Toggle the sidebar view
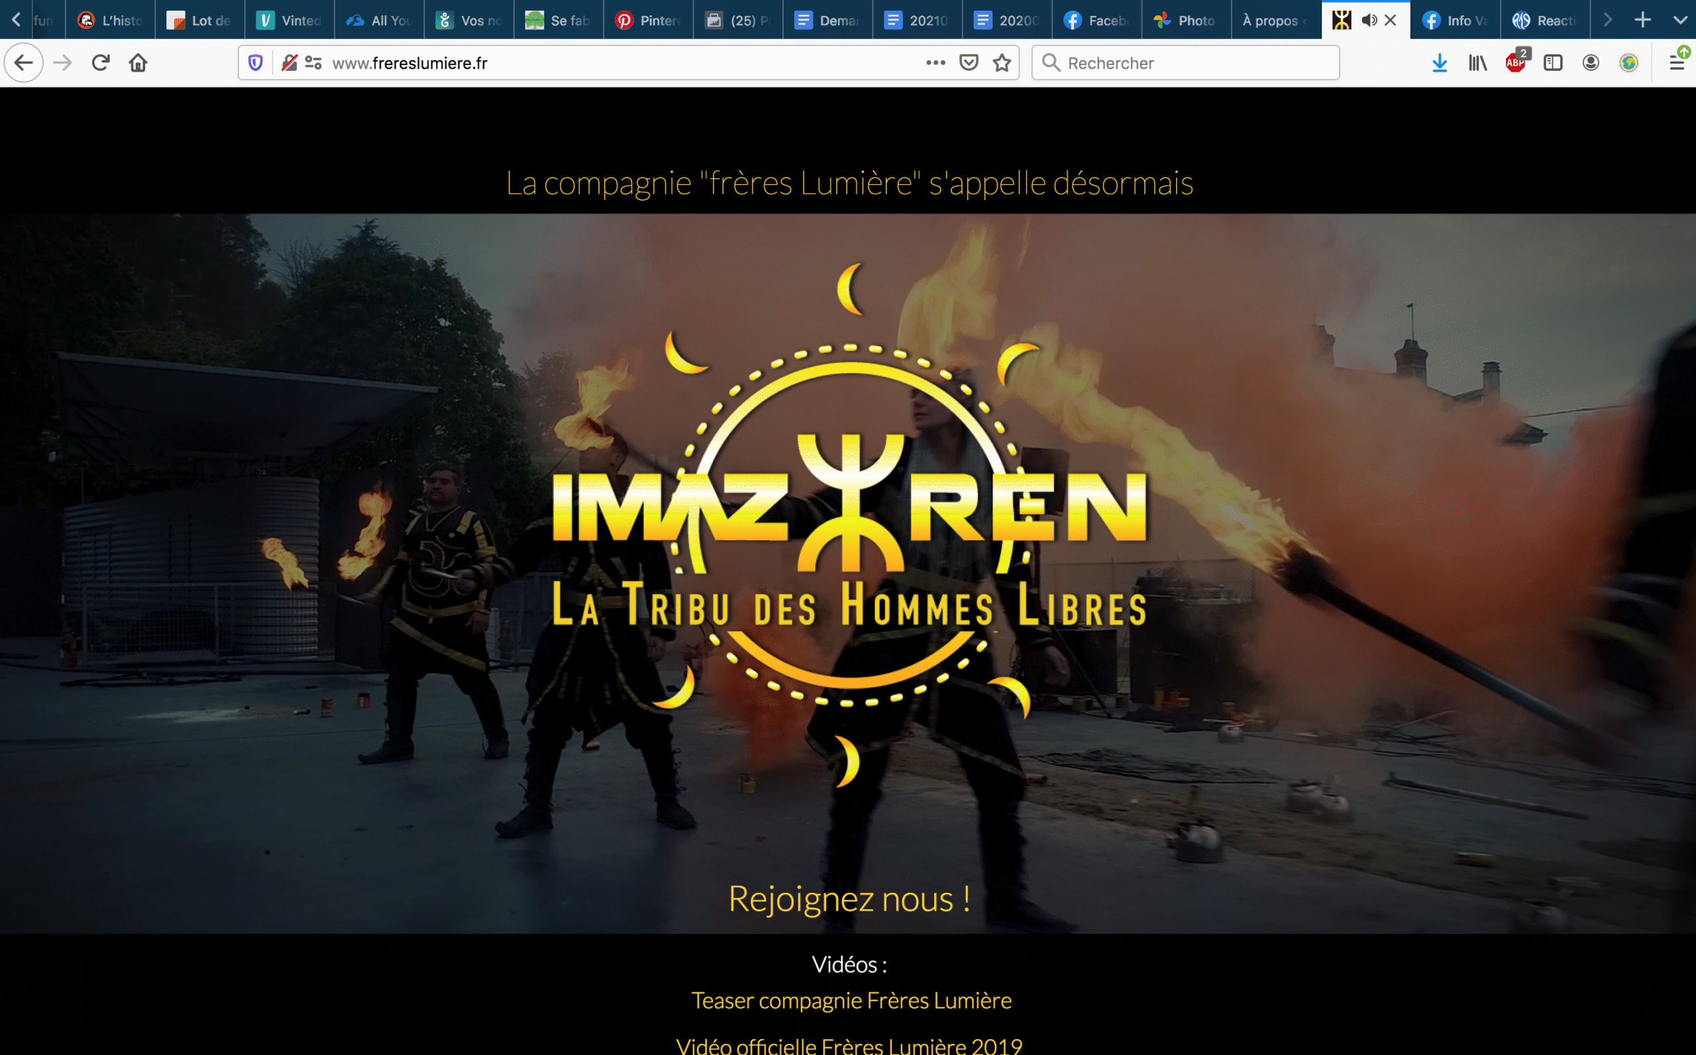 point(1553,63)
